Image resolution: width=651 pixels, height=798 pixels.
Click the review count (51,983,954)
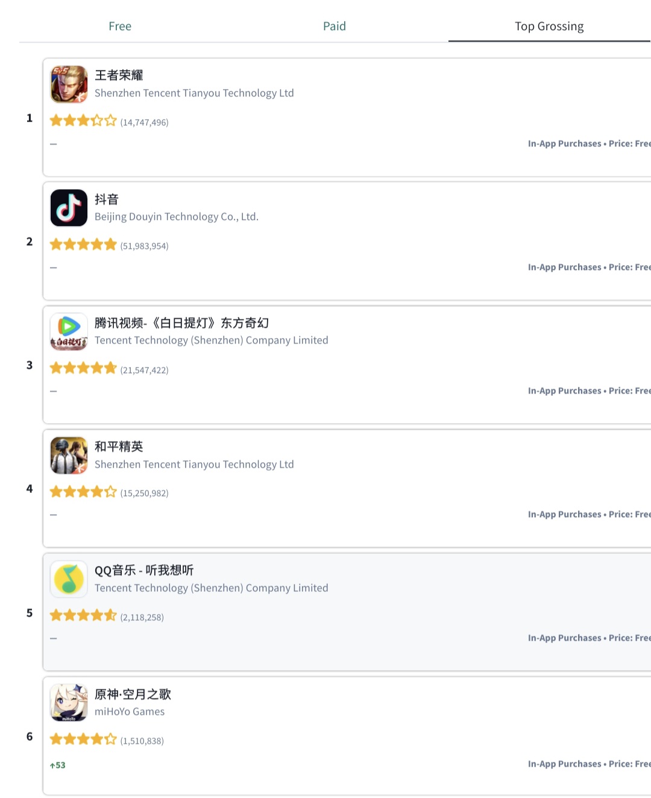(x=145, y=246)
